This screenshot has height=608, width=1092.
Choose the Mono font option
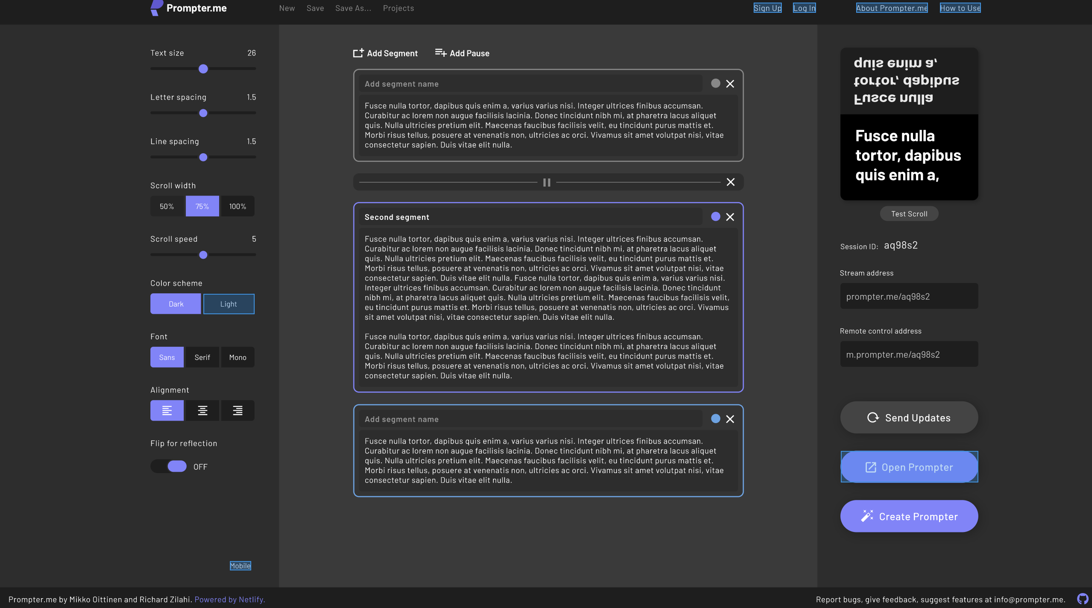tap(238, 357)
